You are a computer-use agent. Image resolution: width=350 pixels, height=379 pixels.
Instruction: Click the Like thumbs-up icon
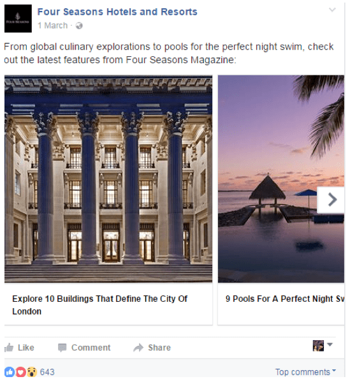click(9, 348)
